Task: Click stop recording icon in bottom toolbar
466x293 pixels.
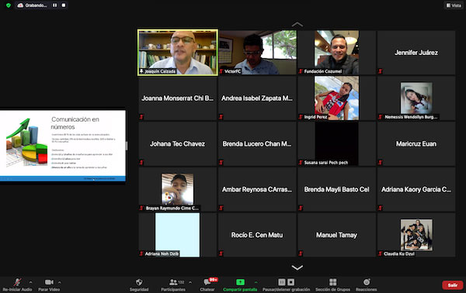Action: point(291,281)
